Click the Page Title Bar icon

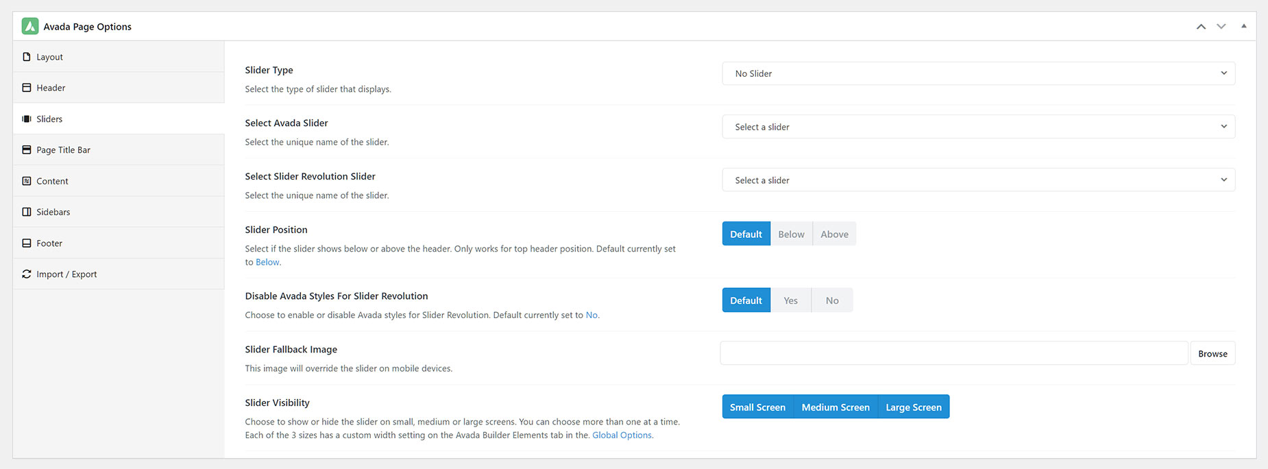click(x=27, y=149)
